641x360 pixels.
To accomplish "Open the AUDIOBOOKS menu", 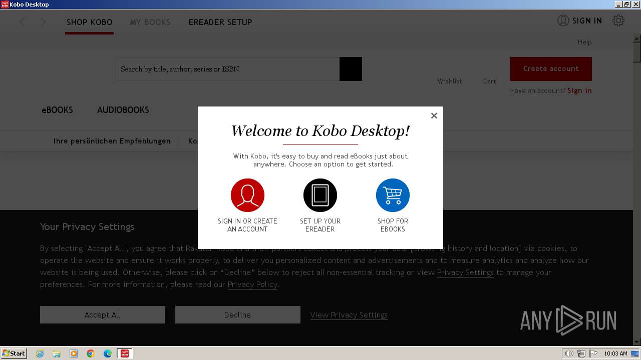I will (123, 110).
